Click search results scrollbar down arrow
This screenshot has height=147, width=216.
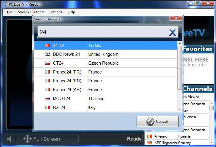click(180, 110)
